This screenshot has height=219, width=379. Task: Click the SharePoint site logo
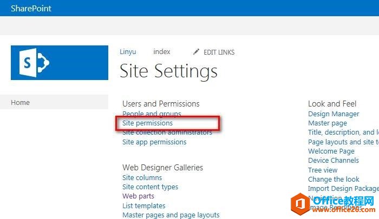pyautogui.click(x=60, y=63)
